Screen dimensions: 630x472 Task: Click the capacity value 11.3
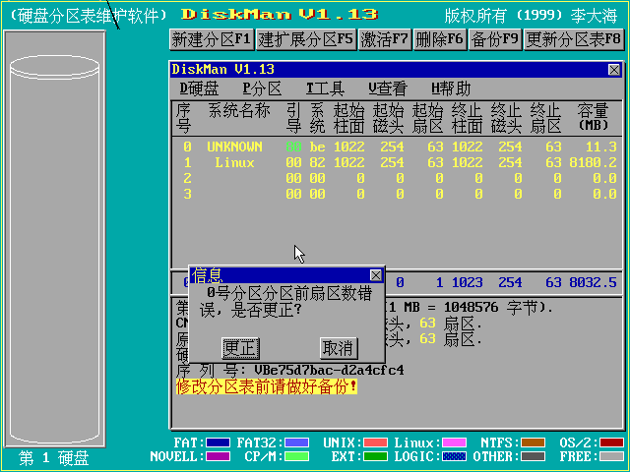[600, 147]
